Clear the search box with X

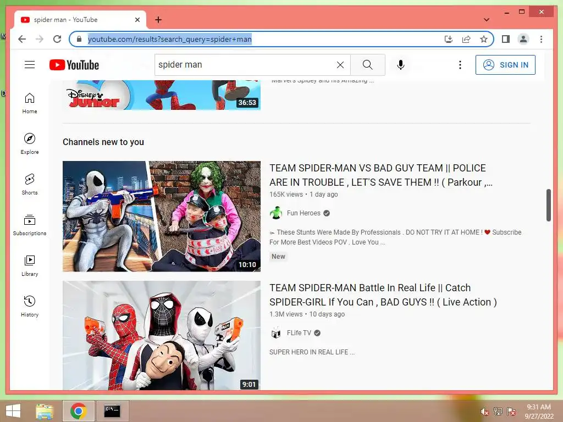340,65
